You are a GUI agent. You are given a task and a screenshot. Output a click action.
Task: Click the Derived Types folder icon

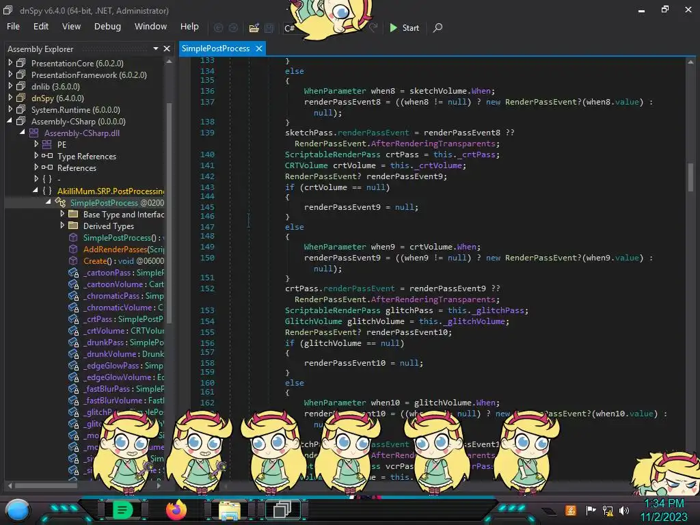(x=73, y=226)
